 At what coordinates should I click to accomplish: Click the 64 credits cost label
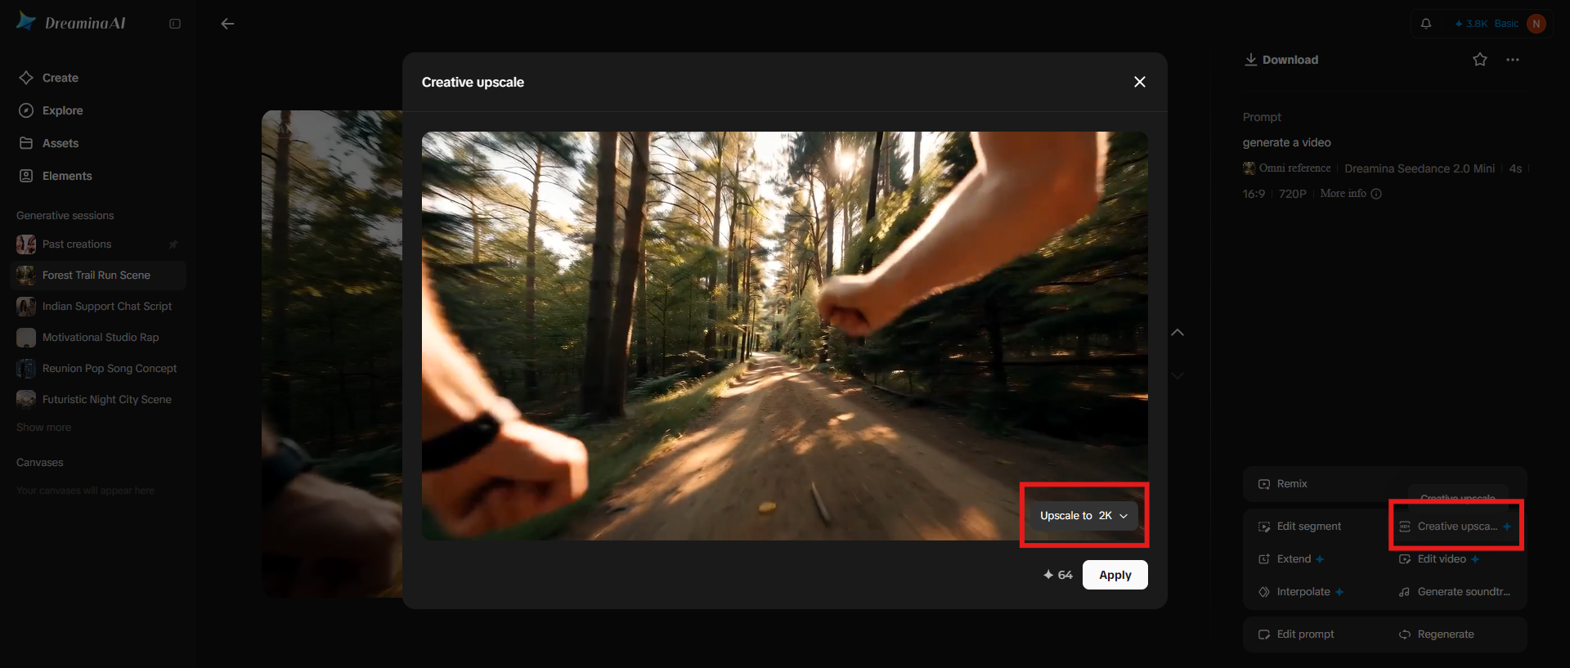pyautogui.click(x=1057, y=575)
